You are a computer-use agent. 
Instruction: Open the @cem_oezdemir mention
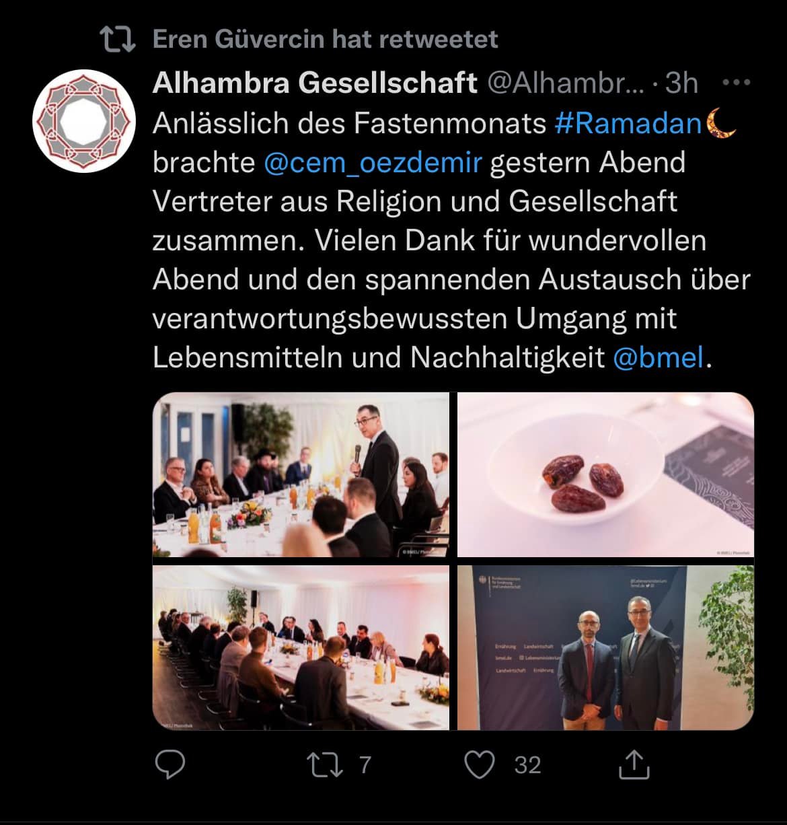point(373,163)
